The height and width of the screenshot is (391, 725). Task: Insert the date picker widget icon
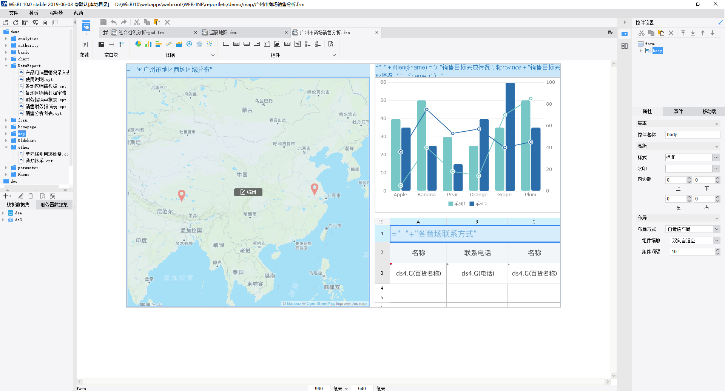pyautogui.click(x=277, y=44)
